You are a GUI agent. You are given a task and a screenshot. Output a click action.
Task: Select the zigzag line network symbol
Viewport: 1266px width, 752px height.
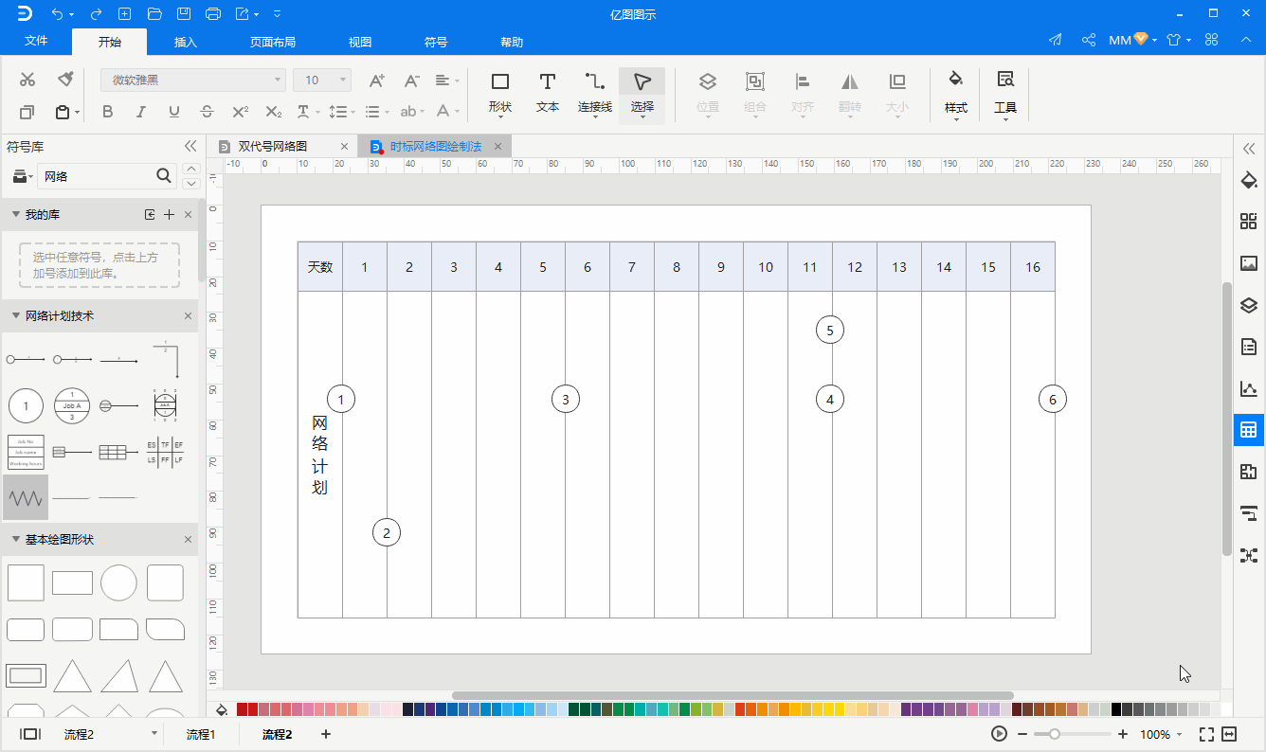pyautogui.click(x=26, y=497)
